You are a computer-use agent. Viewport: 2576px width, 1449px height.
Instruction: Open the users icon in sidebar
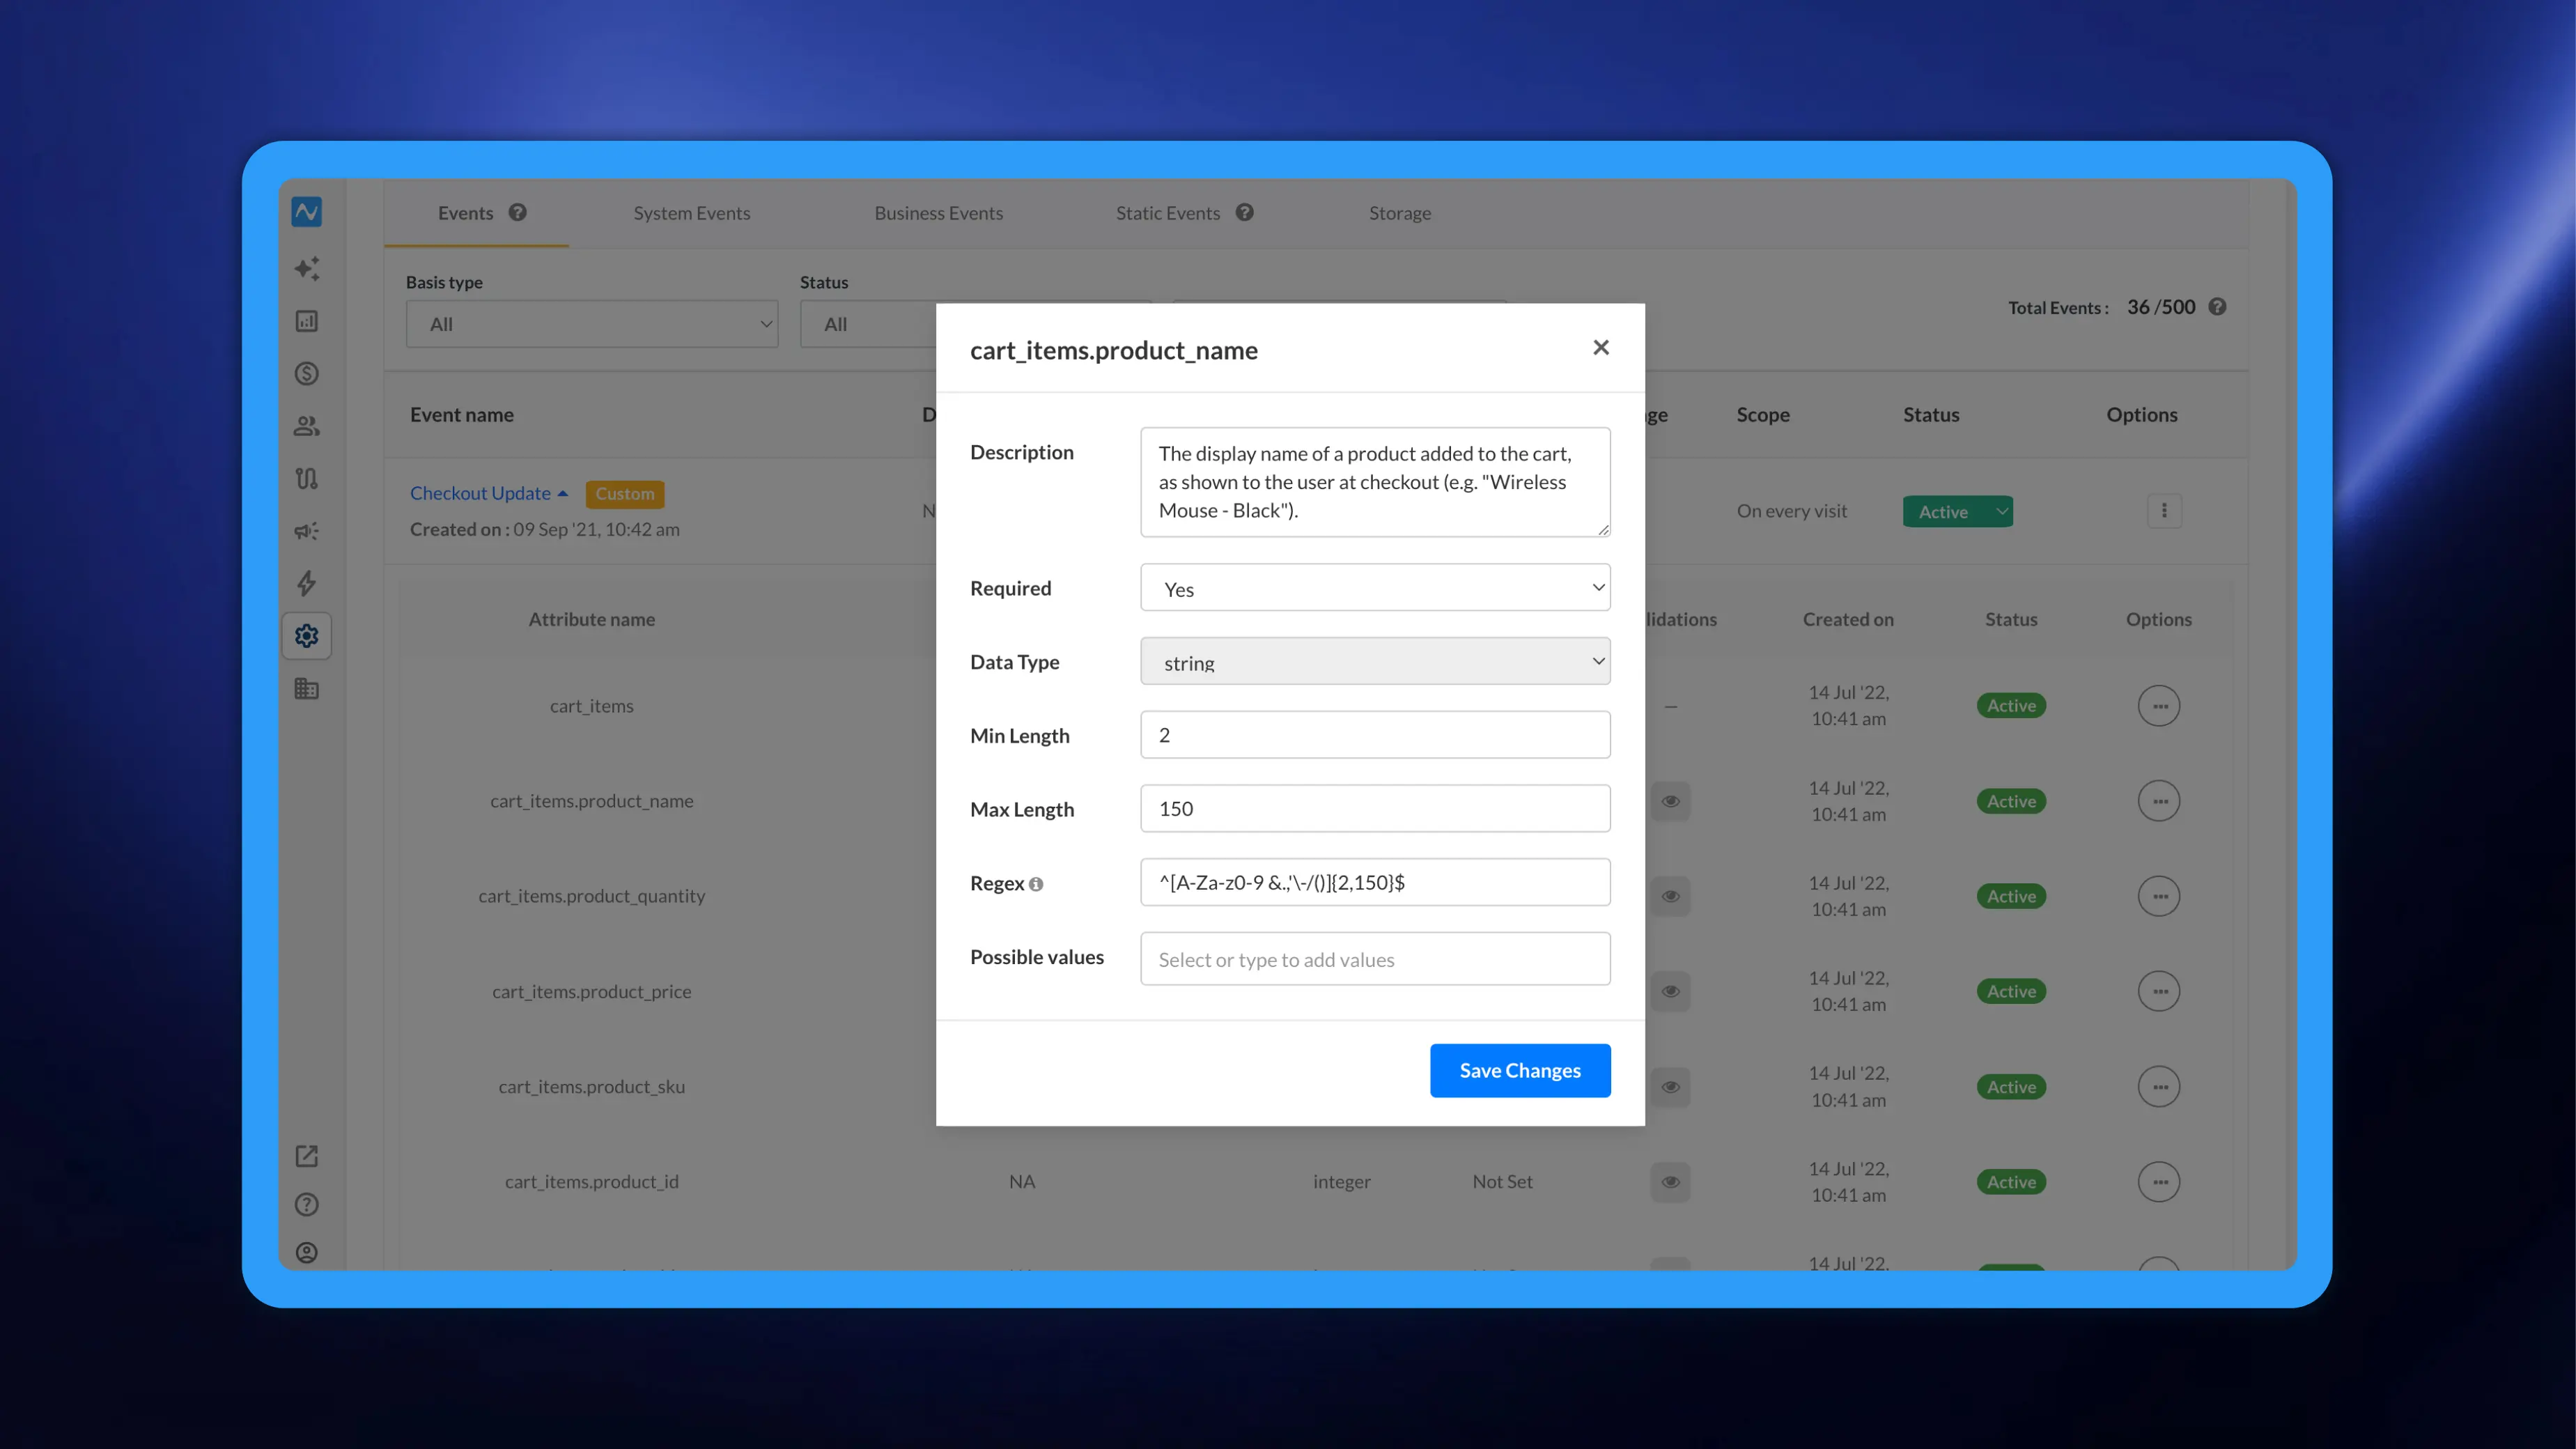click(307, 426)
